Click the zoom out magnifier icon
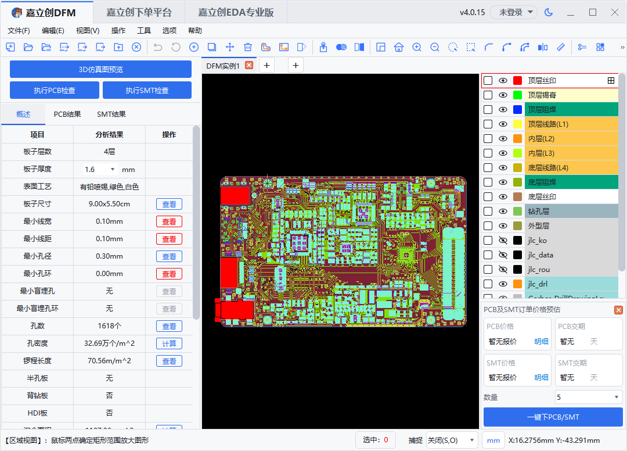This screenshot has height=451, width=627. coord(435,47)
